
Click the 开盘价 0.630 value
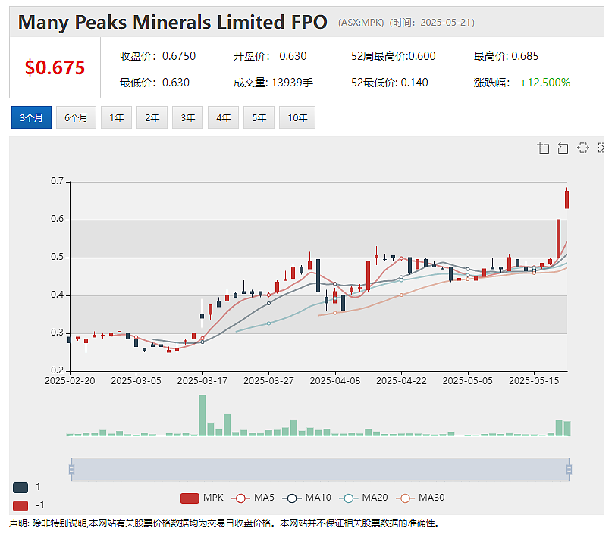click(x=293, y=56)
